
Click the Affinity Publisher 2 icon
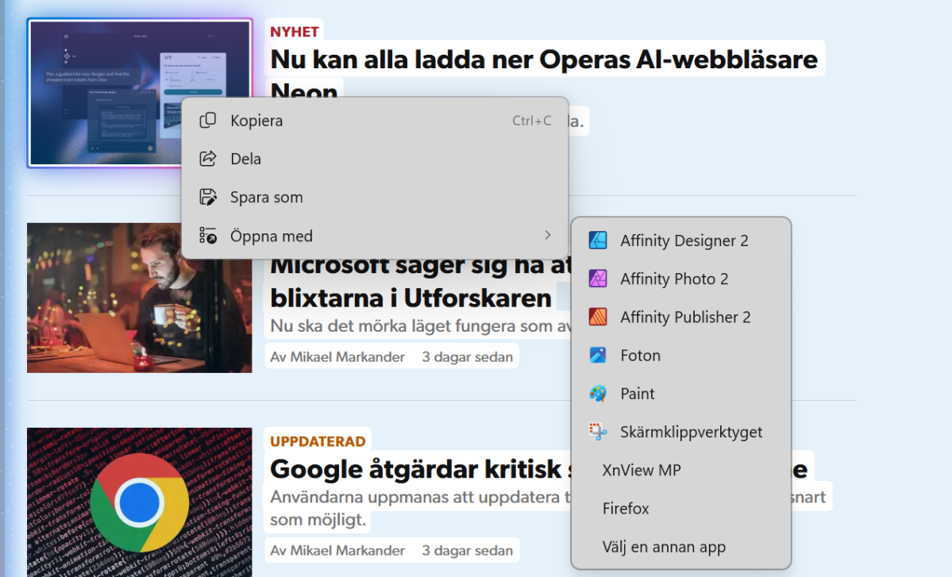[x=598, y=317]
